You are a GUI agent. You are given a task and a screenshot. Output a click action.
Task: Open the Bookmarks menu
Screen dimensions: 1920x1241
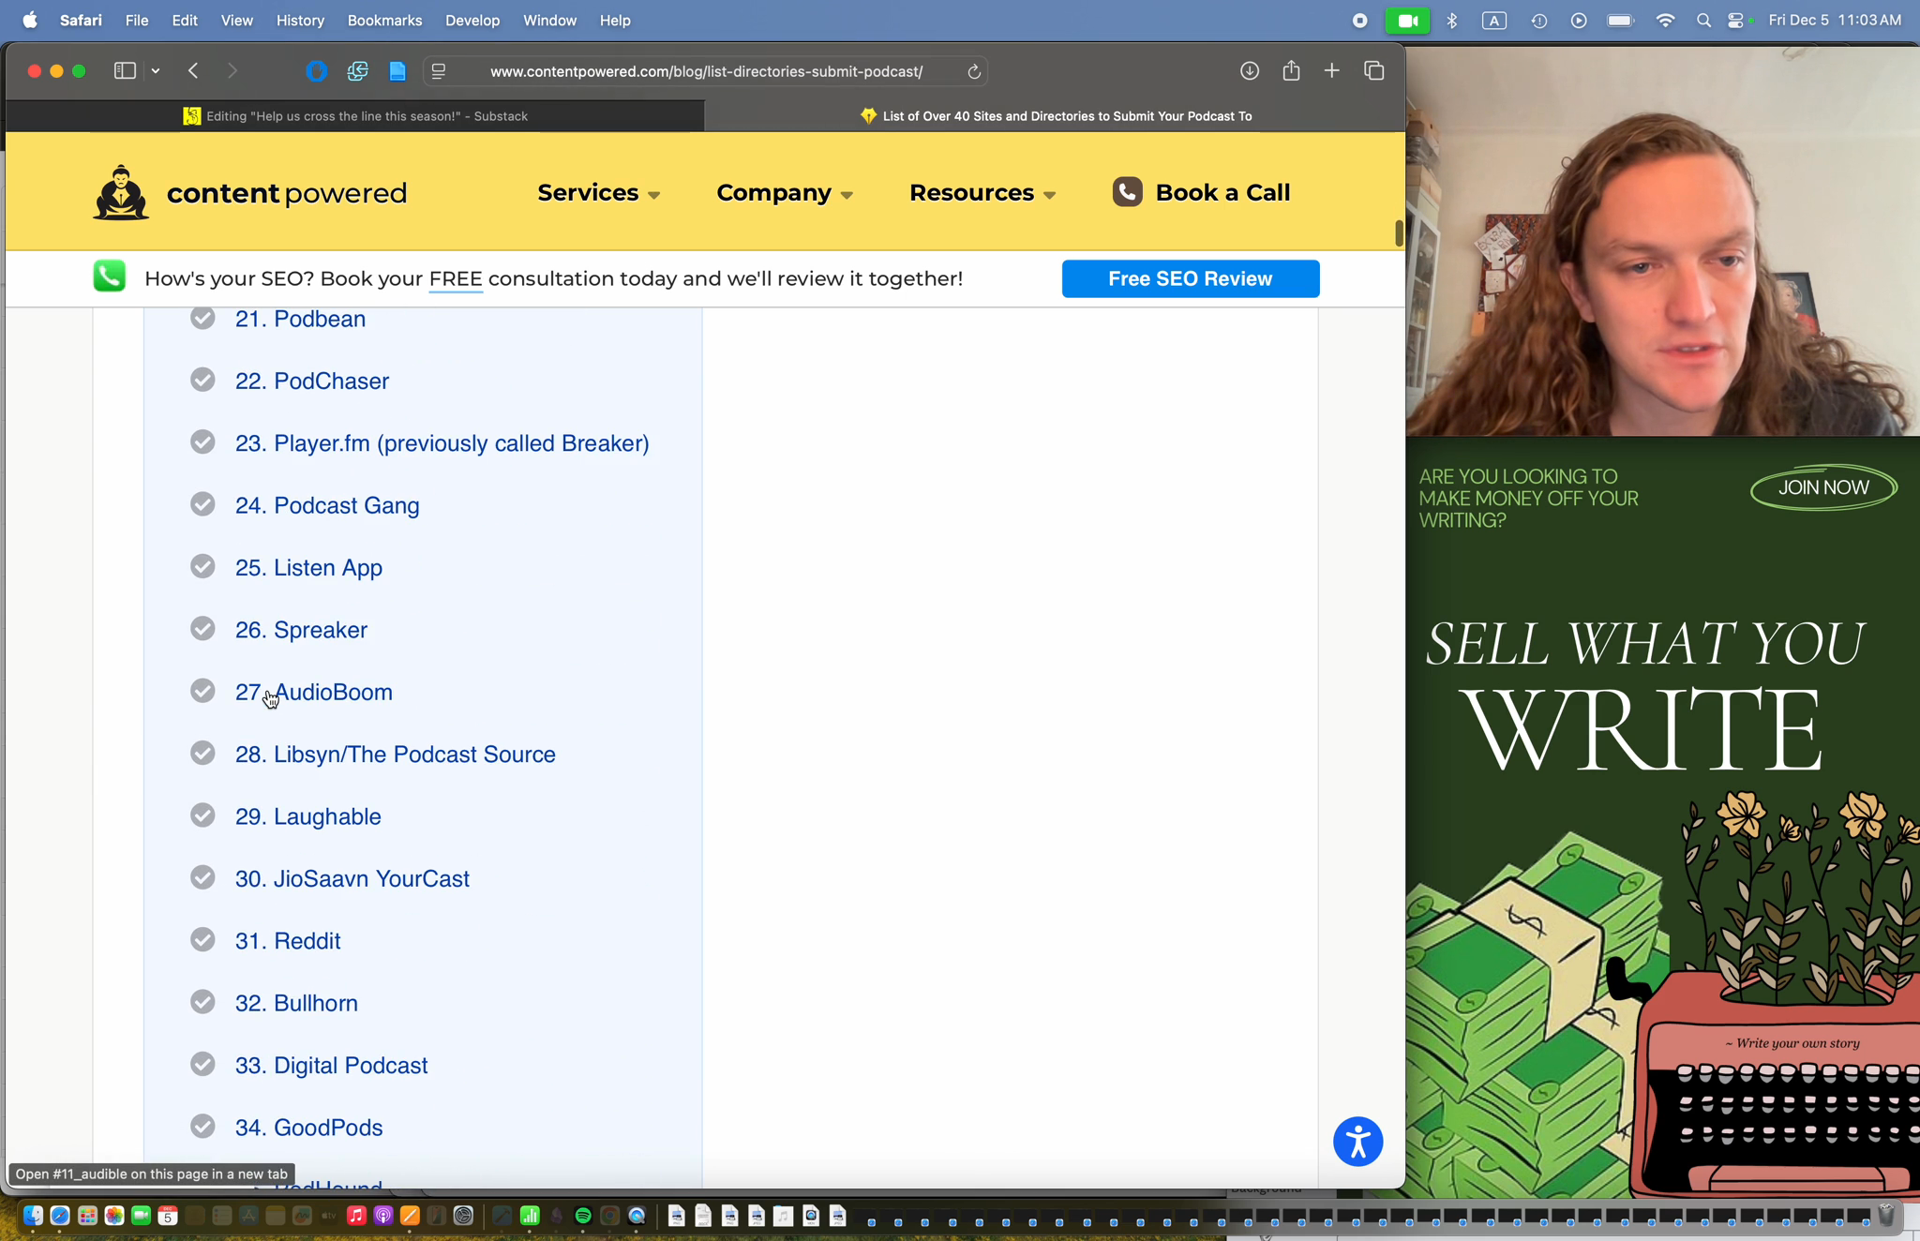[384, 21]
